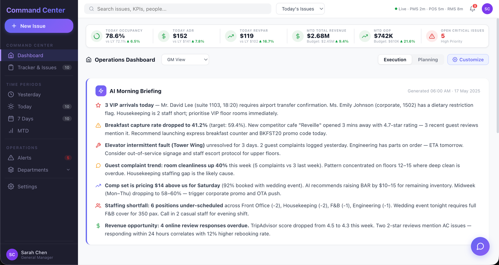Screen dimensions: 499x265
Task: Open the Settings gear icon
Action: coord(11,187)
